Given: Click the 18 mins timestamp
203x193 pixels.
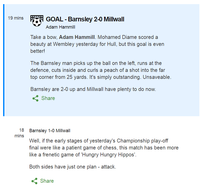Looking at the screenshot, I should (19, 133).
